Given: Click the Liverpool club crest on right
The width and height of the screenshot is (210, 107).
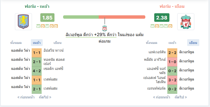Looking at the screenshot, I should click(186, 22).
